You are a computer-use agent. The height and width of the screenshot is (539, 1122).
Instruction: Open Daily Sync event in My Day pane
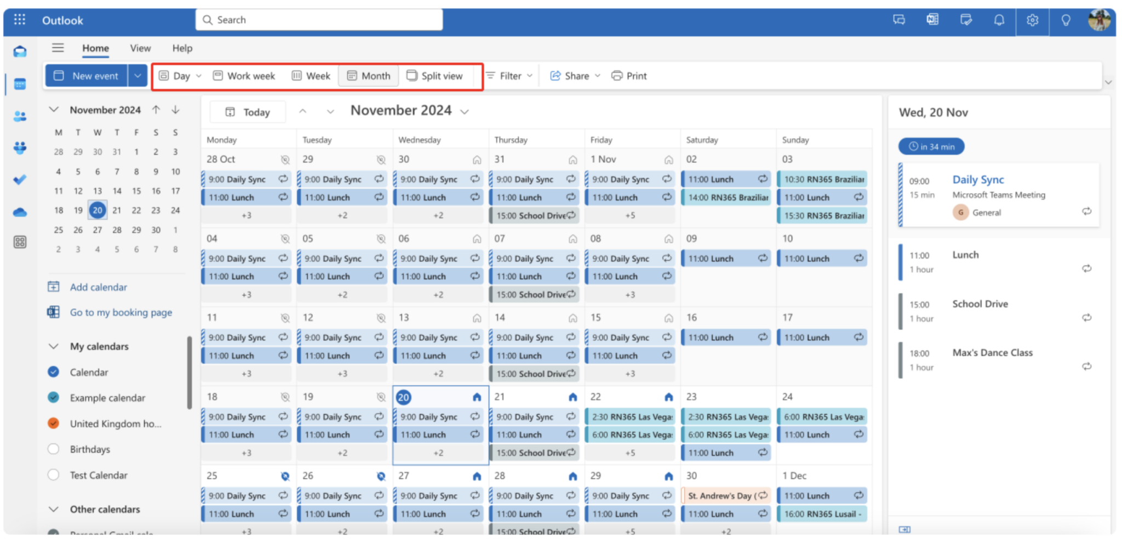coord(998,195)
